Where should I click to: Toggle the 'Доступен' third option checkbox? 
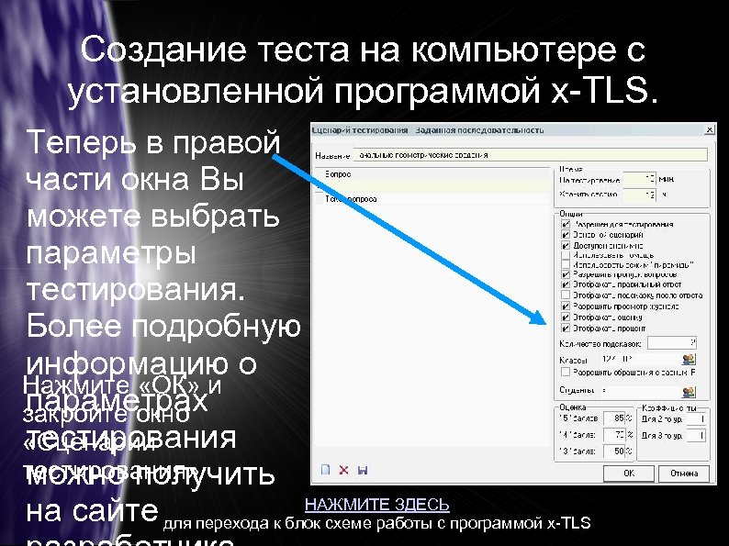[566, 245]
